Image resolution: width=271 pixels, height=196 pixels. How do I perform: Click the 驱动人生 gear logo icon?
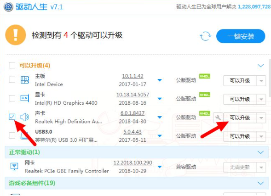pyautogui.click(x=8, y=7)
